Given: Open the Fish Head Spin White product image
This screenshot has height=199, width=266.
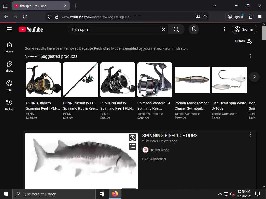Looking at the screenshot, I should [x=229, y=80].
